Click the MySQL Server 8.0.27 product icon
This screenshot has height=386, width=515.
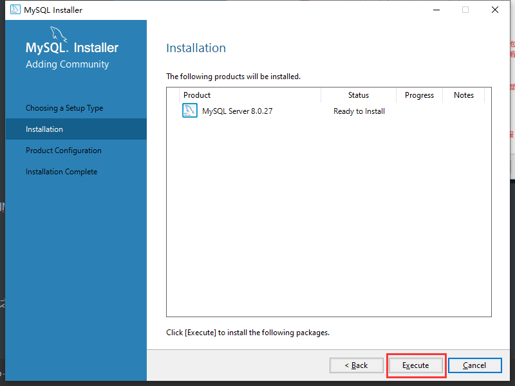click(190, 111)
